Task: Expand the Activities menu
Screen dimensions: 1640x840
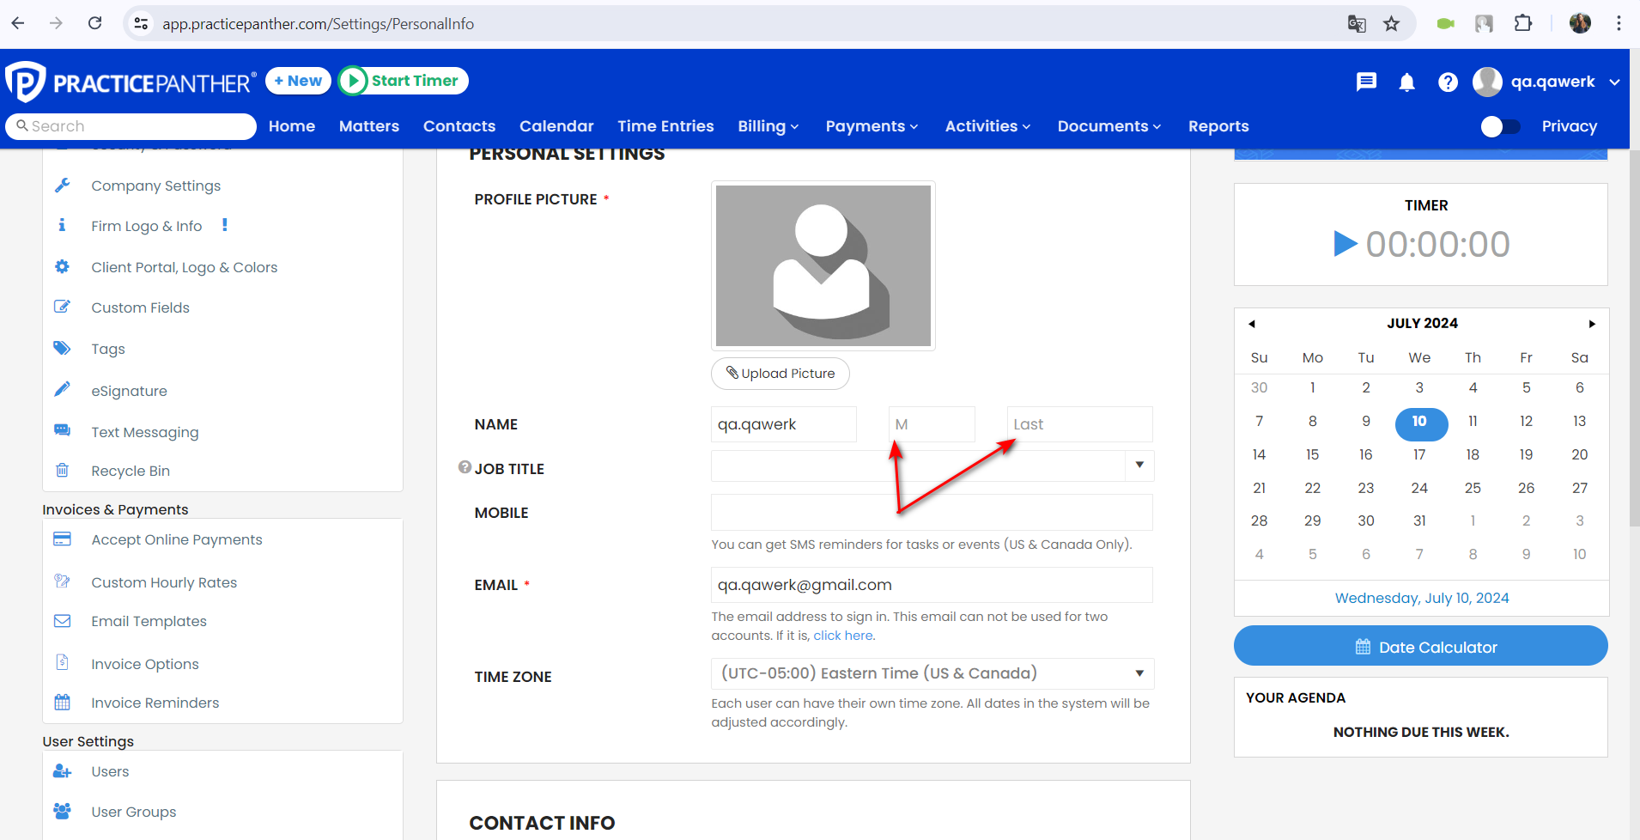Action: pyautogui.click(x=987, y=126)
